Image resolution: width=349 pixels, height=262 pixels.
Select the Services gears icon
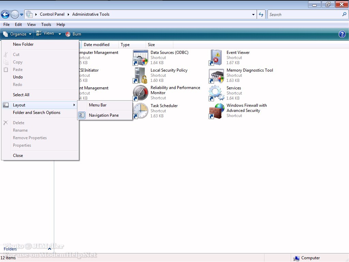[x=216, y=93]
